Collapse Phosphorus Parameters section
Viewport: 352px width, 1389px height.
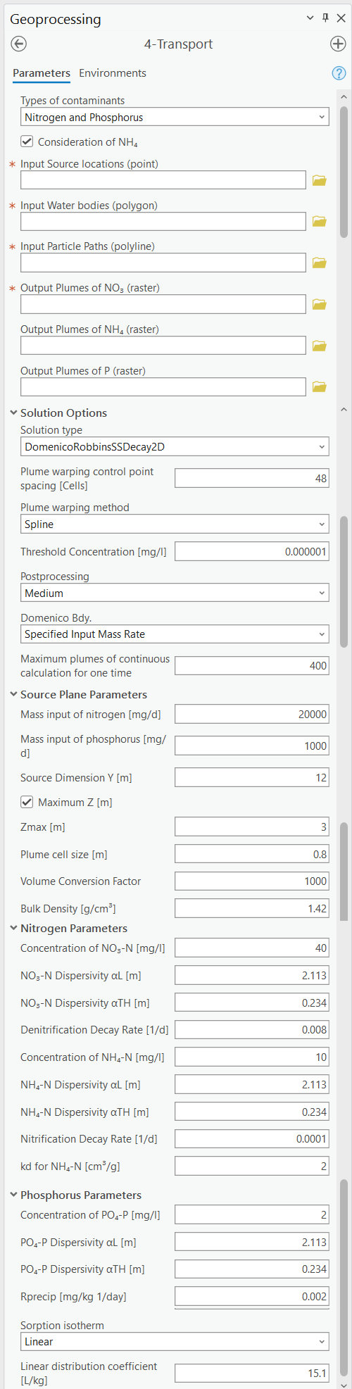14,1195
